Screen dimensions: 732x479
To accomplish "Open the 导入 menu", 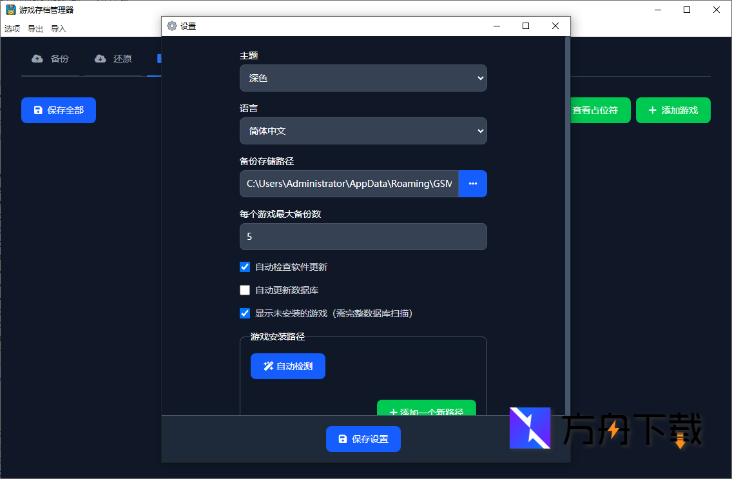I will pos(58,28).
